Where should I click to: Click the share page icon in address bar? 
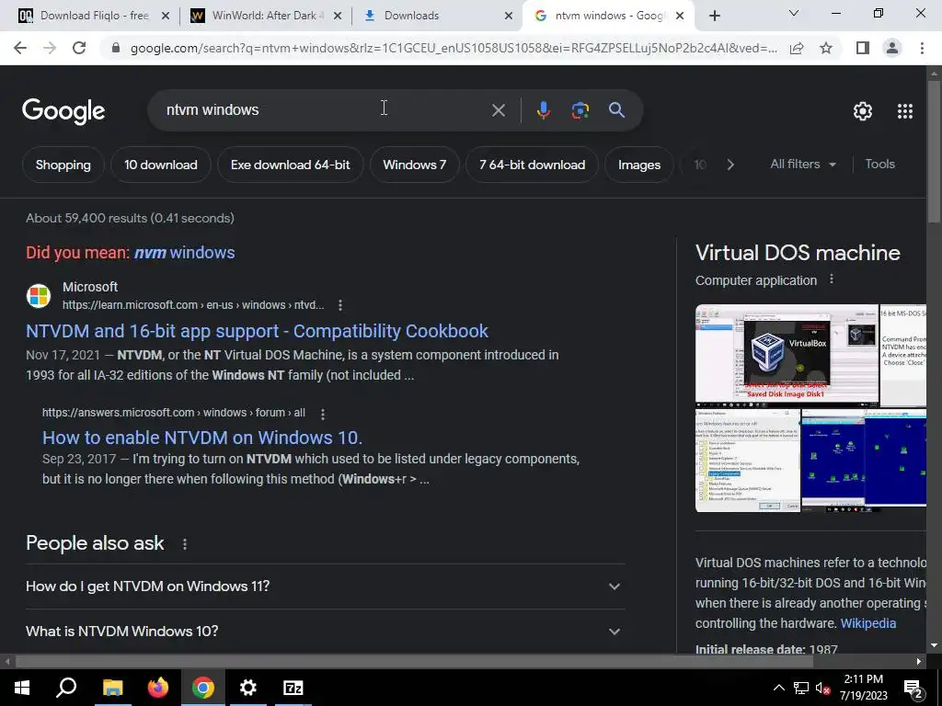pos(797,48)
